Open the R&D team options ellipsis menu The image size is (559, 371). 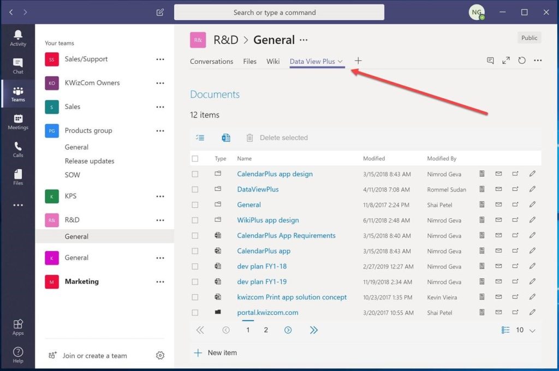tap(160, 220)
